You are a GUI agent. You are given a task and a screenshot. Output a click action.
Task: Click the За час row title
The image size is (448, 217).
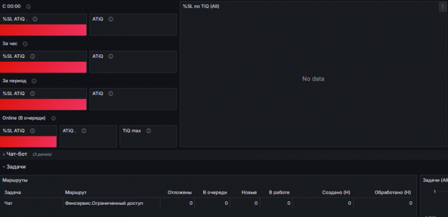click(x=10, y=44)
